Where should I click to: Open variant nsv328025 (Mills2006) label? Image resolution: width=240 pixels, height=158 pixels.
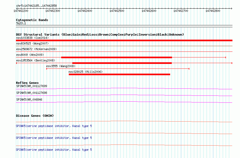tap(85, 72)
